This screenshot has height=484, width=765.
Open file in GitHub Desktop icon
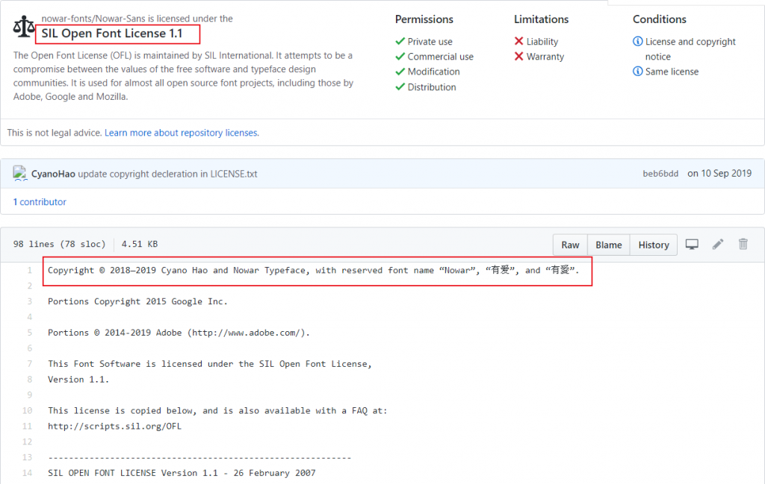(x=693, y=245)
